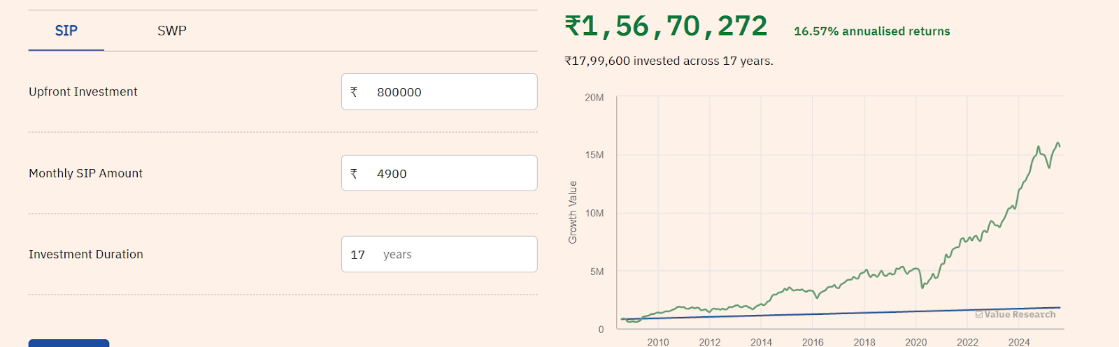
Task: Click the Growth Value axis title
Action: click(x=573, y=212)
